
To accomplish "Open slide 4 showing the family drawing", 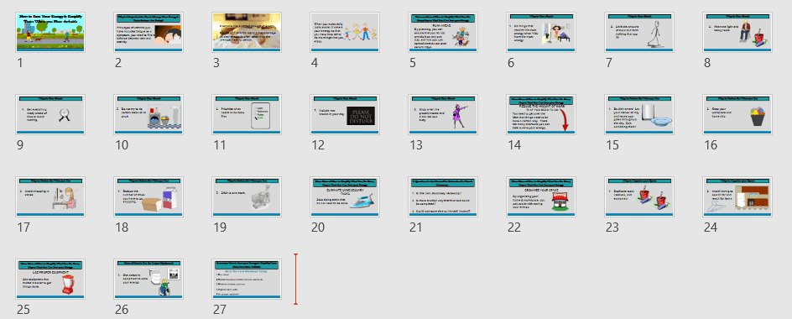I will point(345,33).
